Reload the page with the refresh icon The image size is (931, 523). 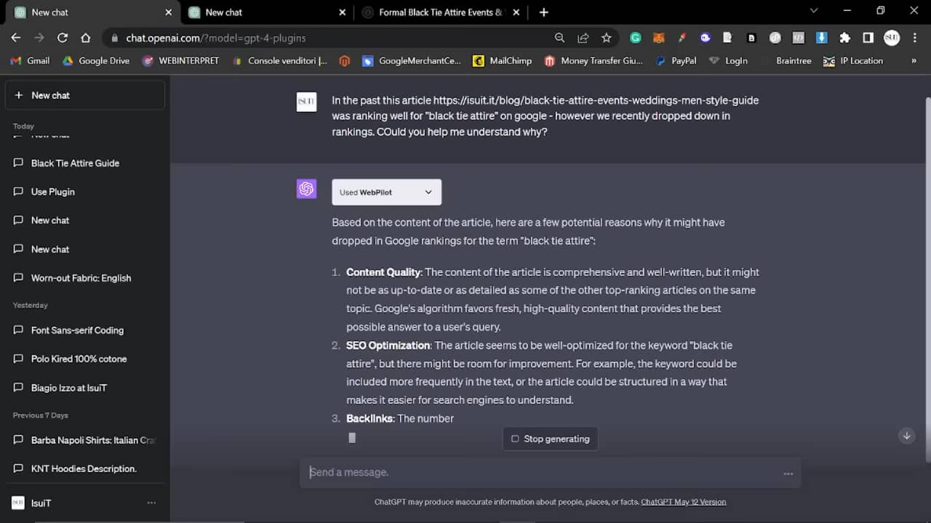(x=63, y=38)
